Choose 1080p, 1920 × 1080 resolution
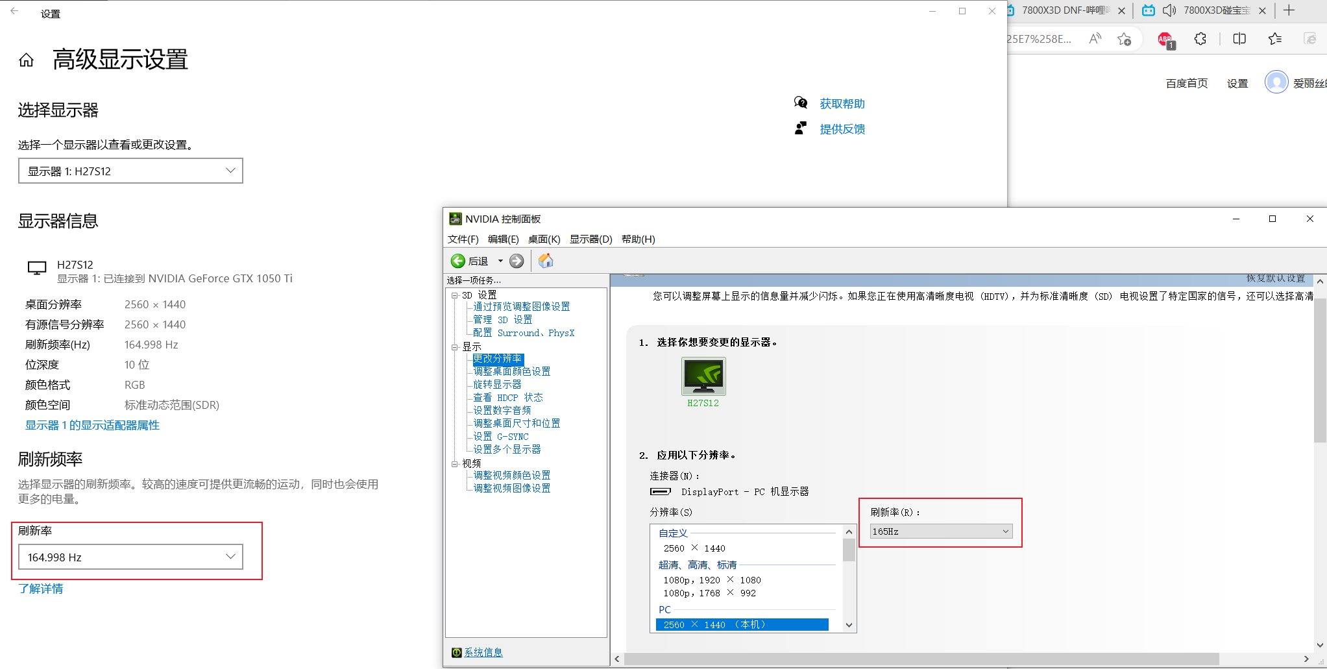Image resolution: width=1327 pixels, height=669 pixels. point(712,580)
